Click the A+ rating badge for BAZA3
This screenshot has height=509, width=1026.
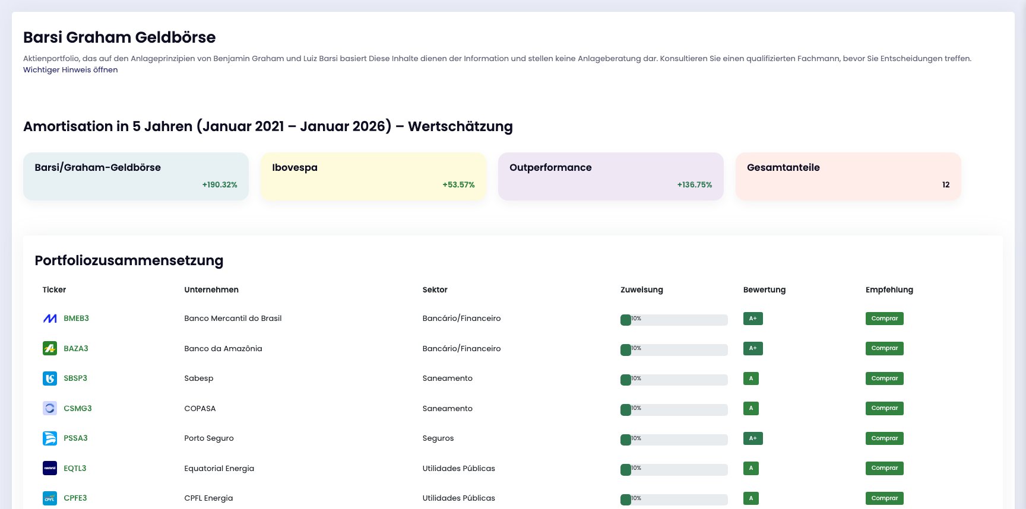[753, 348]
